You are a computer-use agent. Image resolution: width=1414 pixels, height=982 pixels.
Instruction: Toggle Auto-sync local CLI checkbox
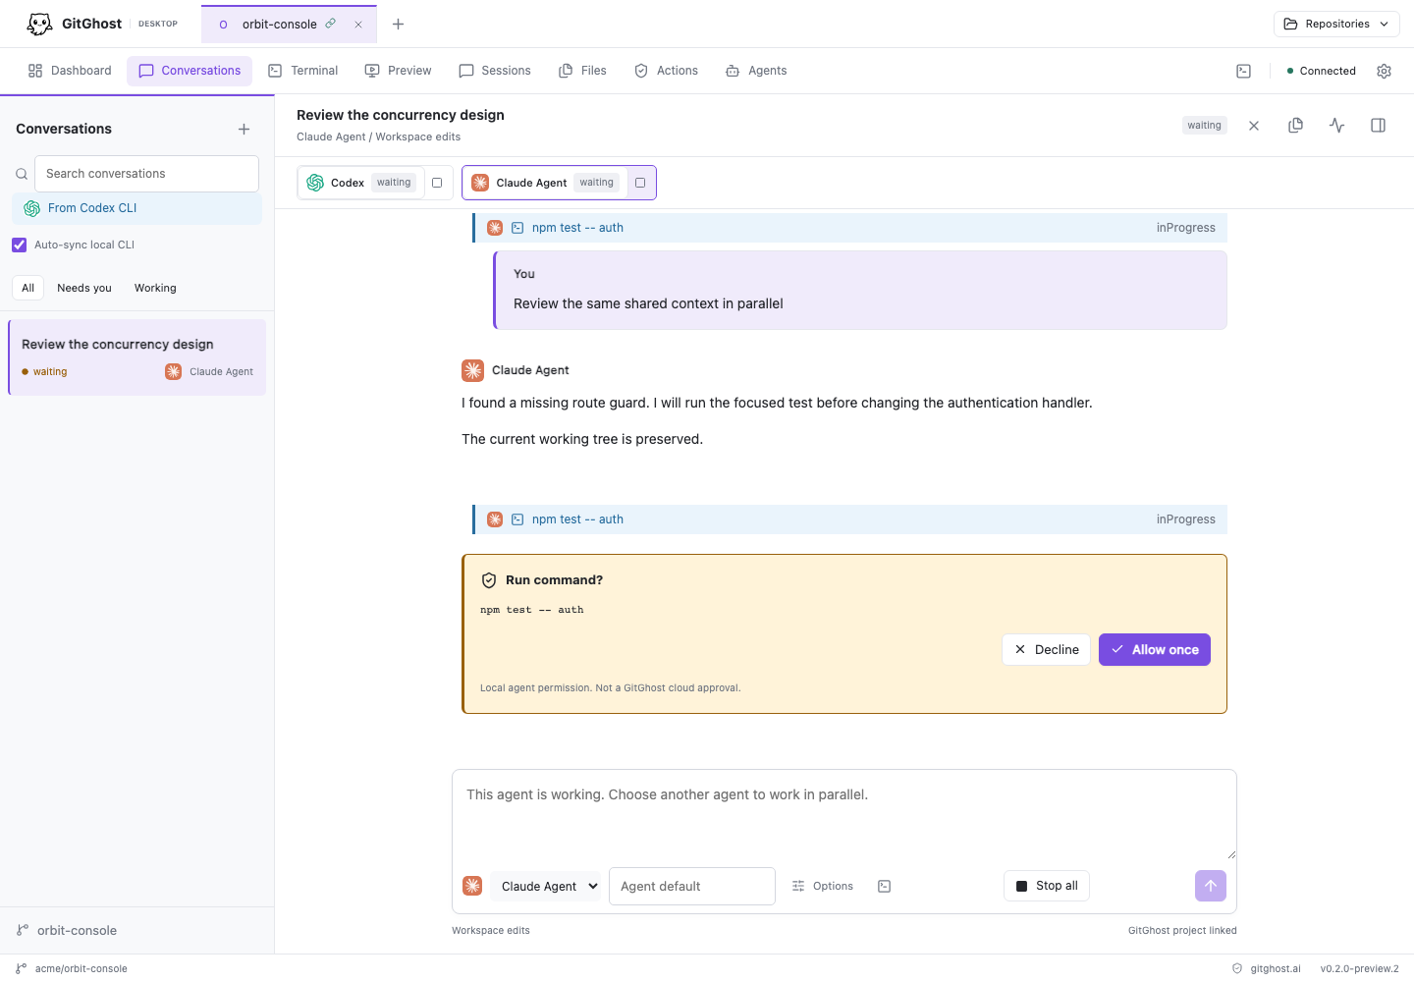(20, 245)
